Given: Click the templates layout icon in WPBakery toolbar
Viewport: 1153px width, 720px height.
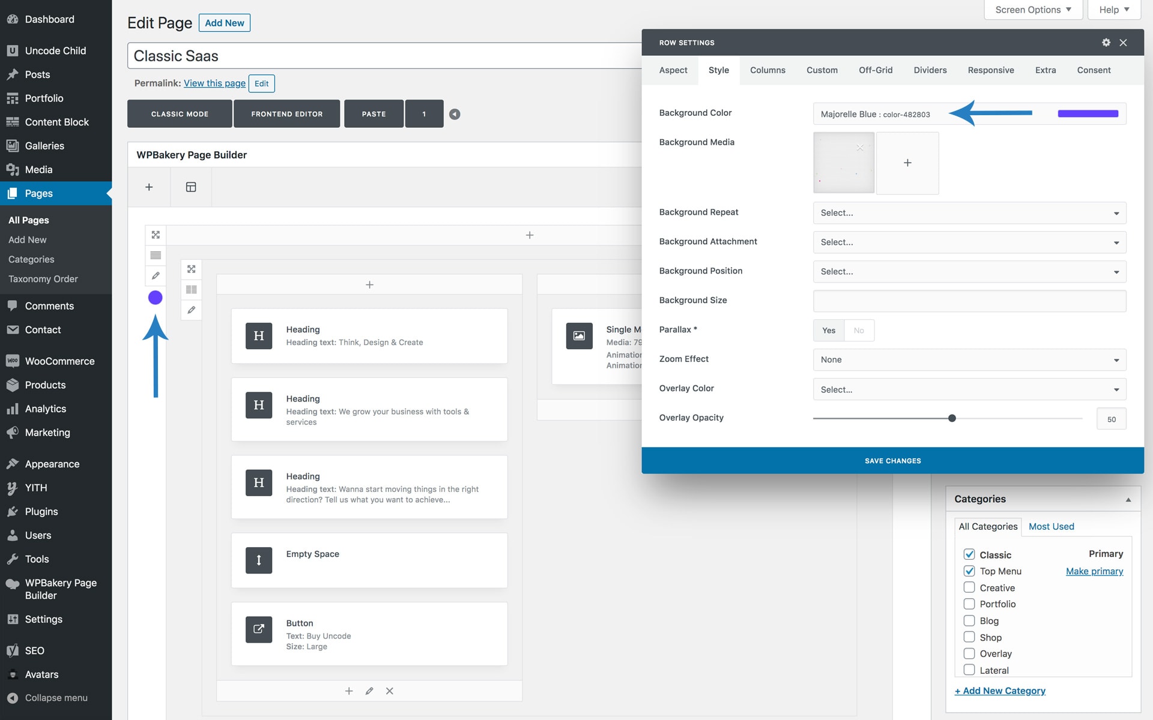Looking at the screenshot, I should (x=191, y=187).
